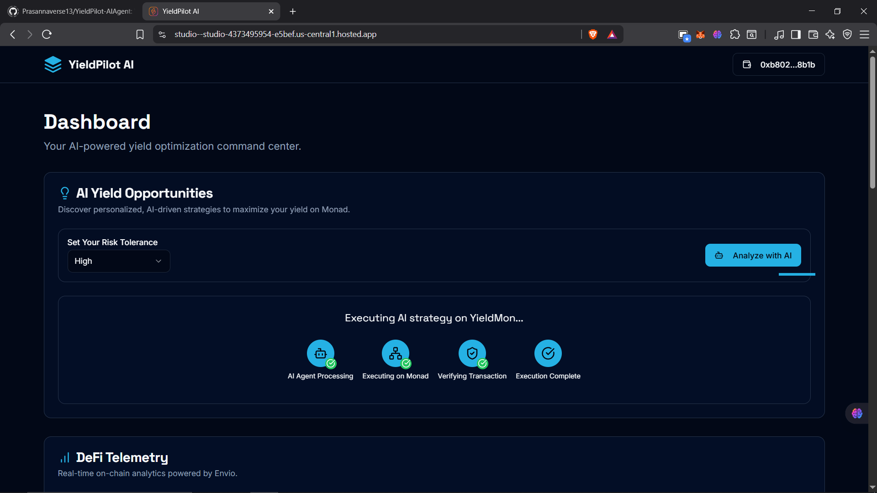
Task: Expand the High risk tolerance dropdown
Action: [x=119, y=261]
